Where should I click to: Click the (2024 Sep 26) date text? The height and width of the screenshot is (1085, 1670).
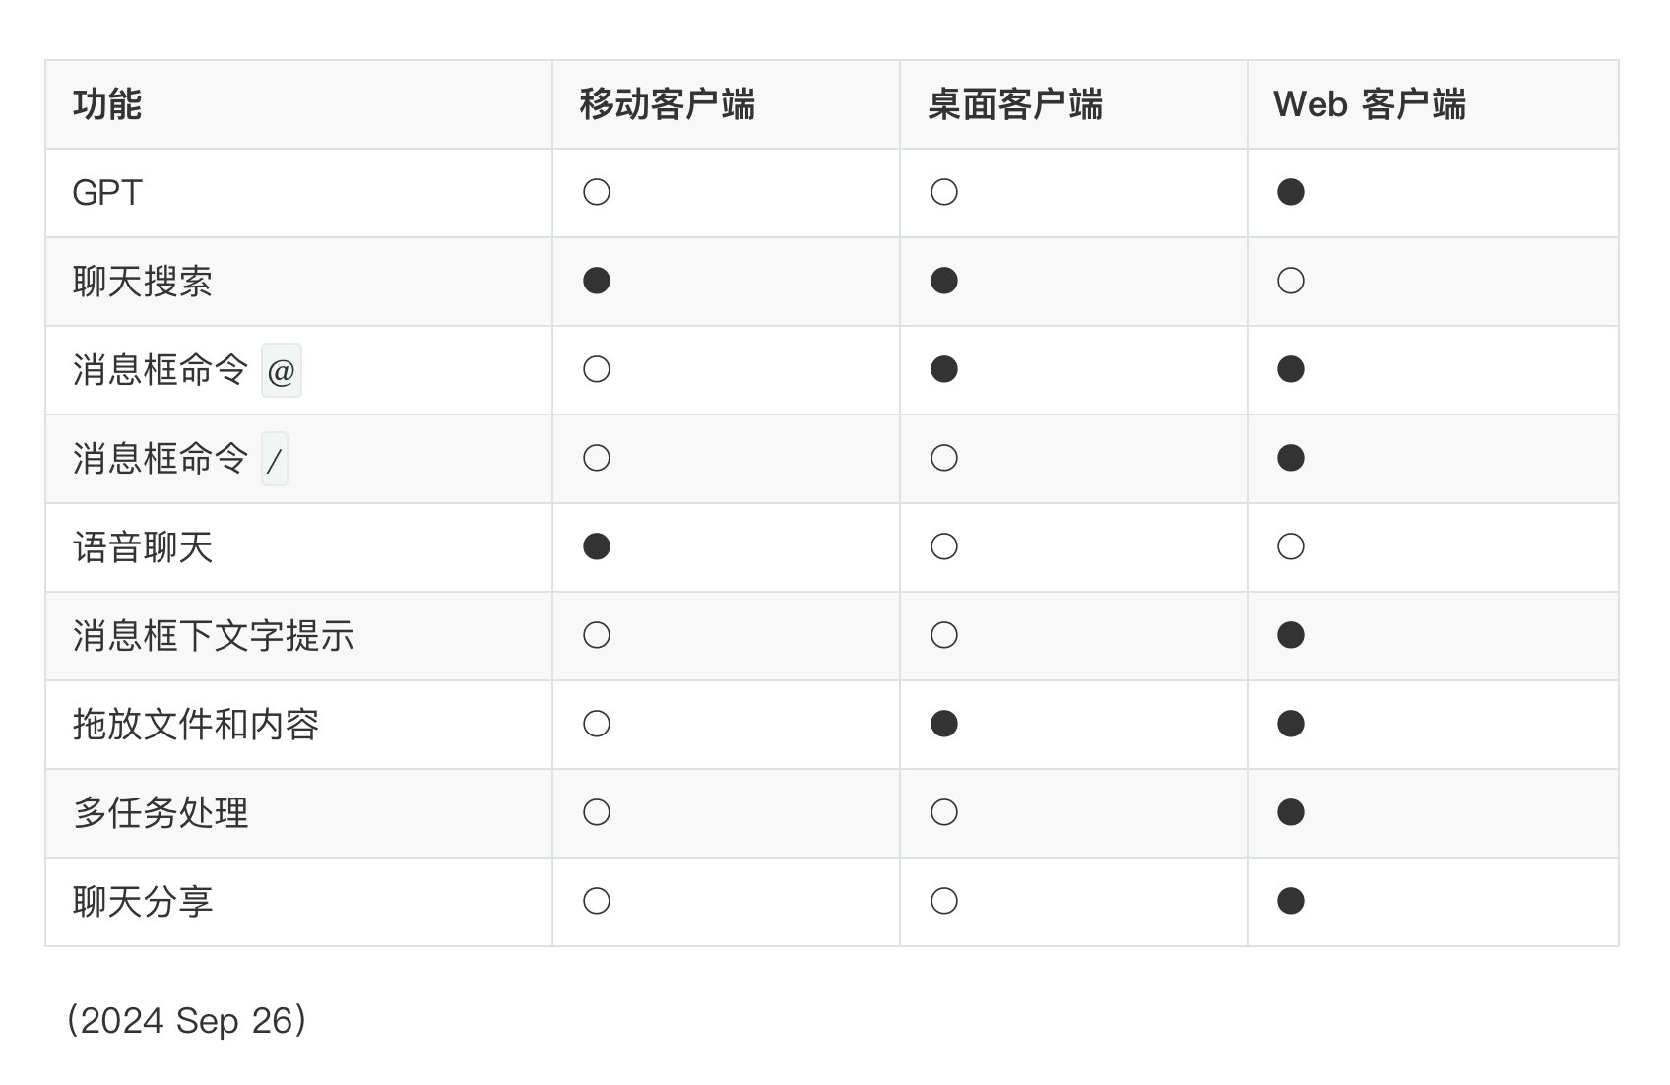[186, 1021]
